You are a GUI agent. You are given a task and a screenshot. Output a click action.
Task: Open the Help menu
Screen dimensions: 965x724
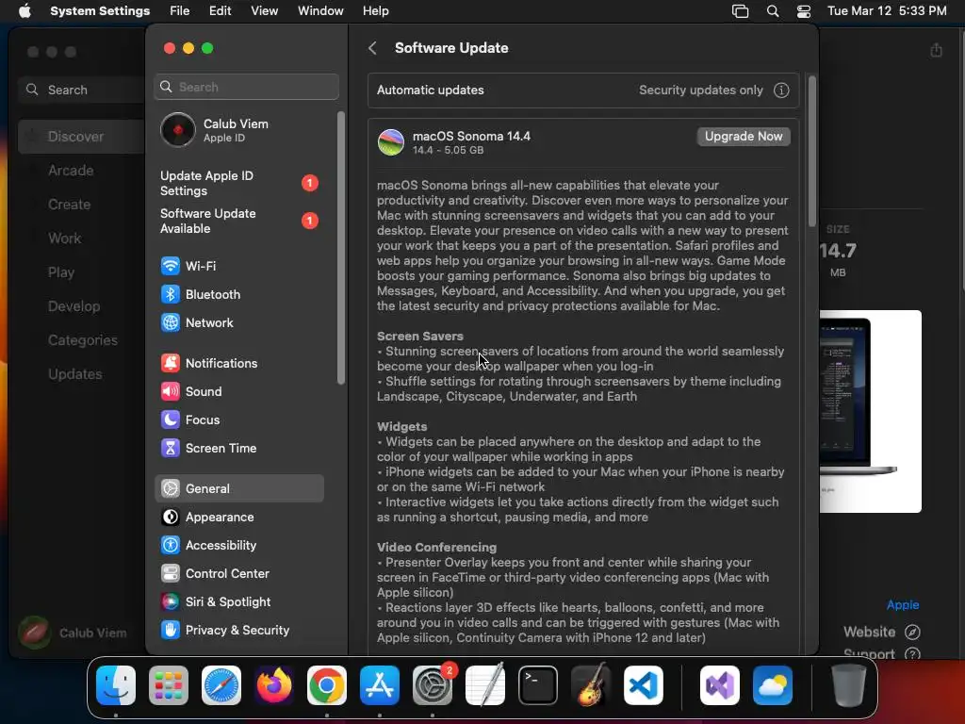pos(375,11)
